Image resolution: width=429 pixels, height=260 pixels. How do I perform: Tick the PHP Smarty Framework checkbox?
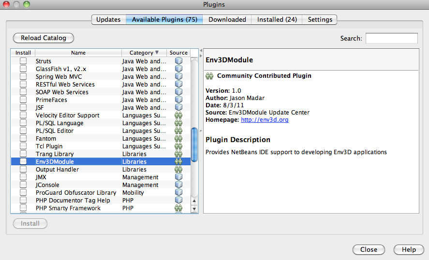pyautogui.click(x=23, y=208)
